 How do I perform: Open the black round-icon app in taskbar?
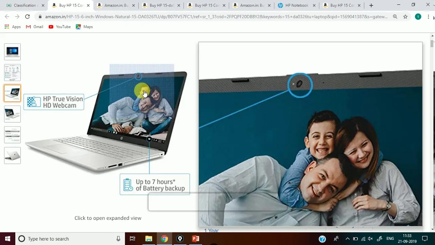pyautogui.click(x=180, y=239)
